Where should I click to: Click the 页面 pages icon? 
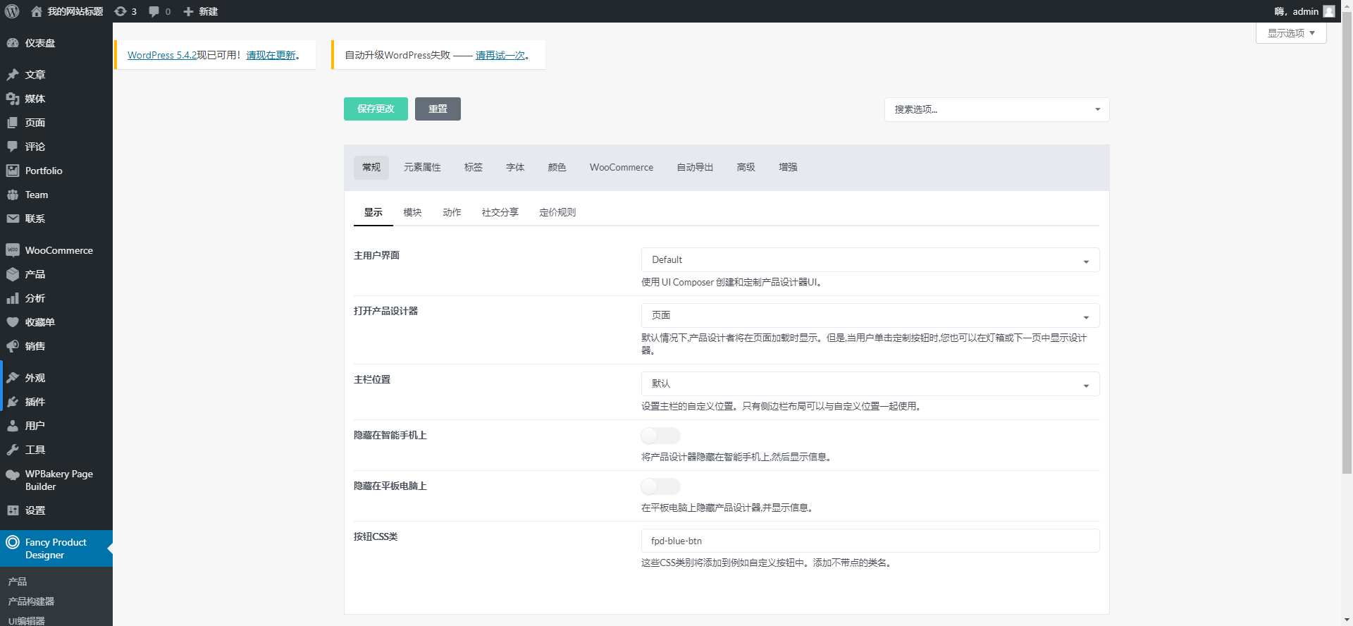point(13,123)
